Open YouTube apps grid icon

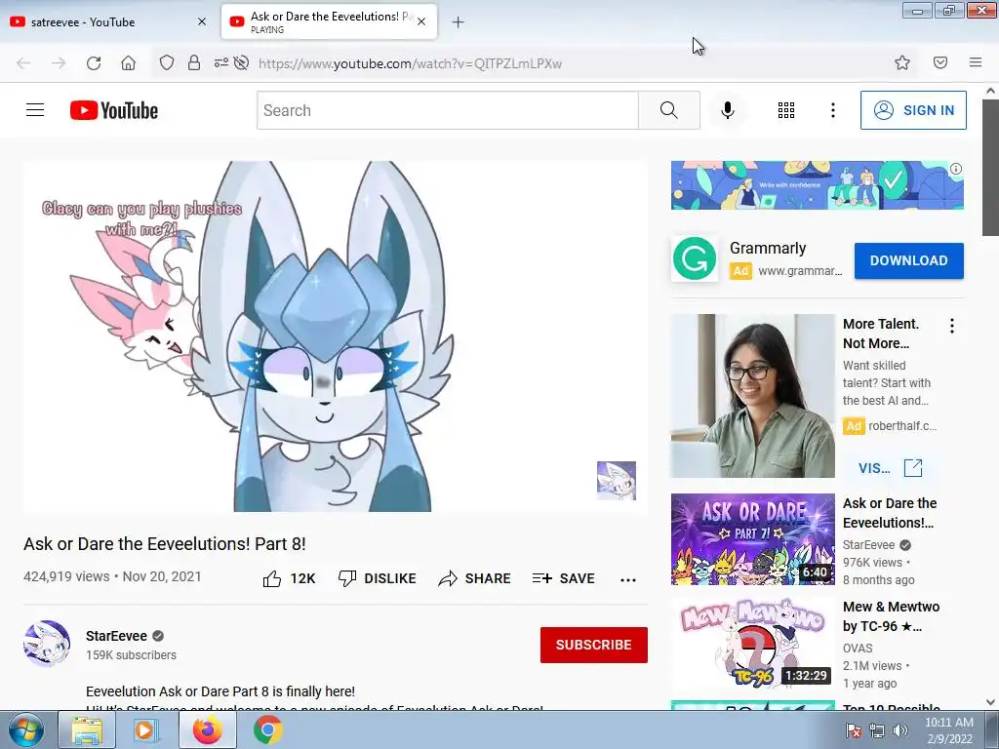(786, 110)
